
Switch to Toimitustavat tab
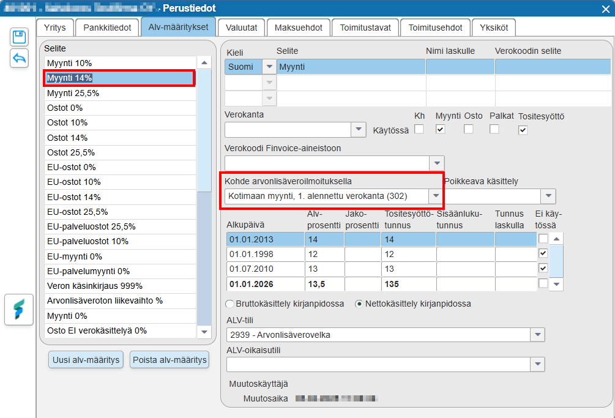point(365,28)
